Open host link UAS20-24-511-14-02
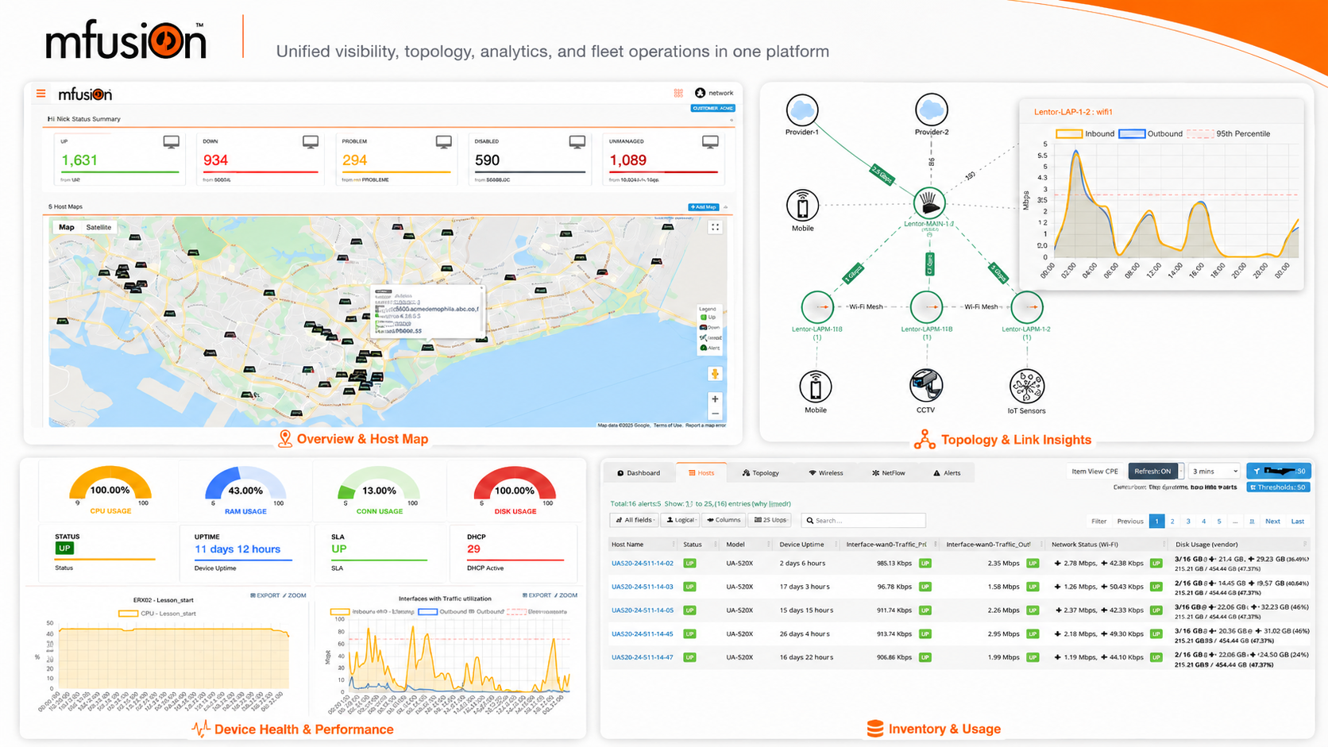The width and height of the screenshot is (1328, 747). [x=643, y=564]
